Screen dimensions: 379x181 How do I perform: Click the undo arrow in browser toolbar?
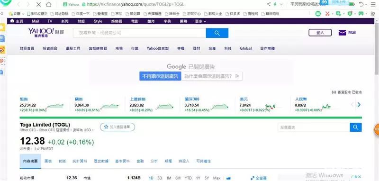(x=361, y=4)
